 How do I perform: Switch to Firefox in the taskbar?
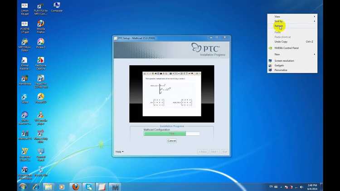pos(75,186)
